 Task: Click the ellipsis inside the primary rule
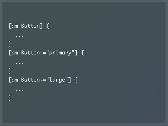(x=19, y=63)
